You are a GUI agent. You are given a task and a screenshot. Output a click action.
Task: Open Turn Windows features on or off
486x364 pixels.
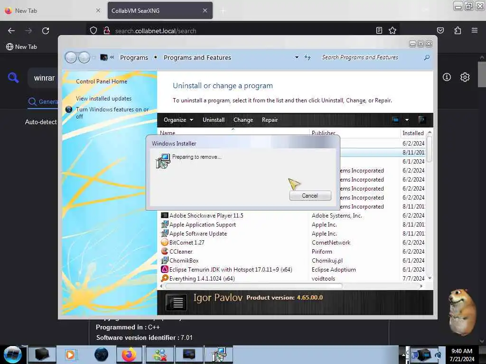click(x=112, y=113)
